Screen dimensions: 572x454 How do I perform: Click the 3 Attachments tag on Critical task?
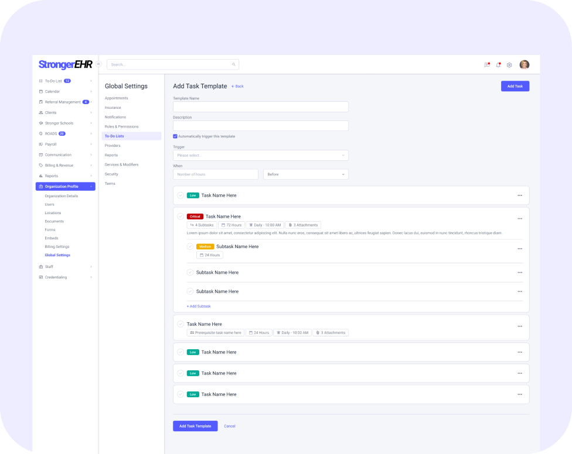(303, 225)
